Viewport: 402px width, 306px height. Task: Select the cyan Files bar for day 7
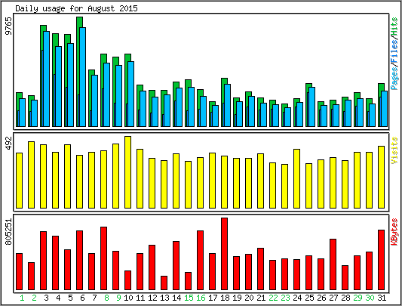(94, 100)
